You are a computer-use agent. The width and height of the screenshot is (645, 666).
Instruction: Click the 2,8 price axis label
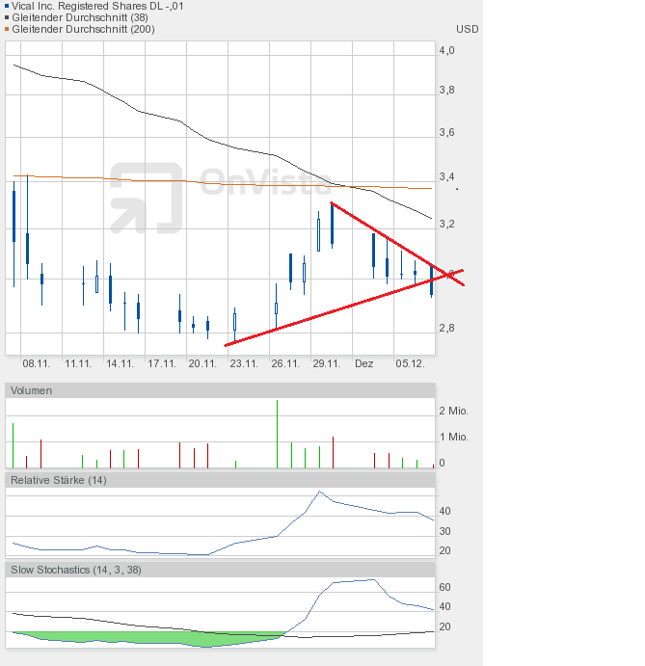[446, 328]
